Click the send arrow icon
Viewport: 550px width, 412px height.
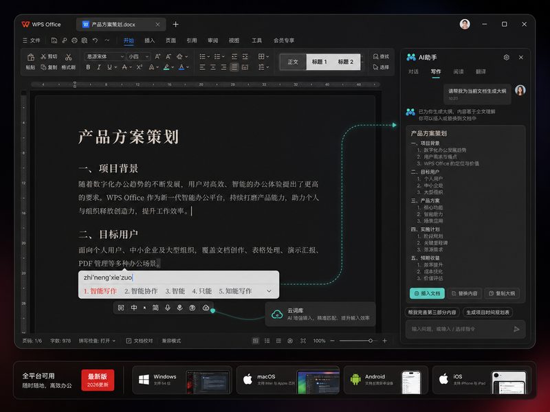pyautogui.click(x=516, y=329)
